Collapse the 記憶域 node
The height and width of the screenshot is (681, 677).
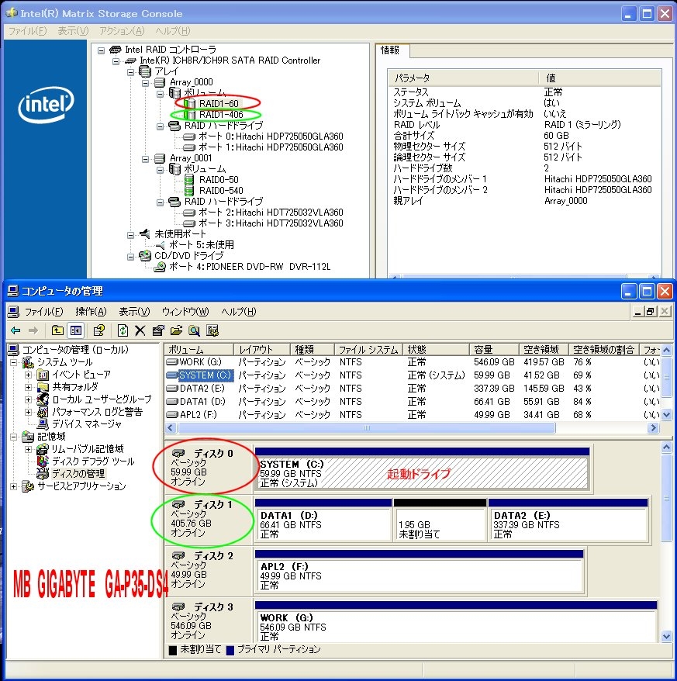point(14,437)
